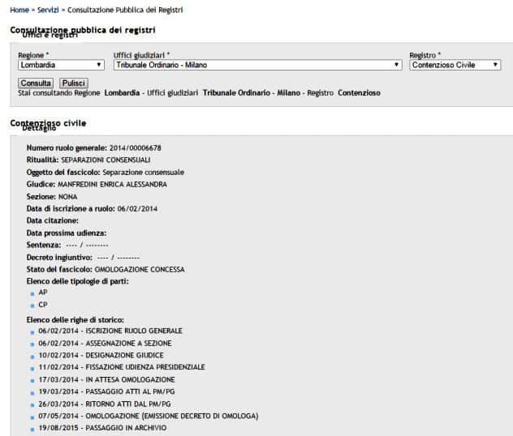Click the 'Decreto ingiuntivo:' label
The height and width of the screenshot is (436, 513).
59,258
